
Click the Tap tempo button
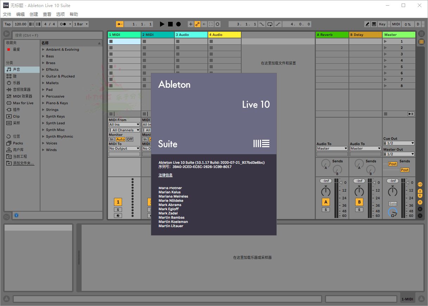pos(8,24)
